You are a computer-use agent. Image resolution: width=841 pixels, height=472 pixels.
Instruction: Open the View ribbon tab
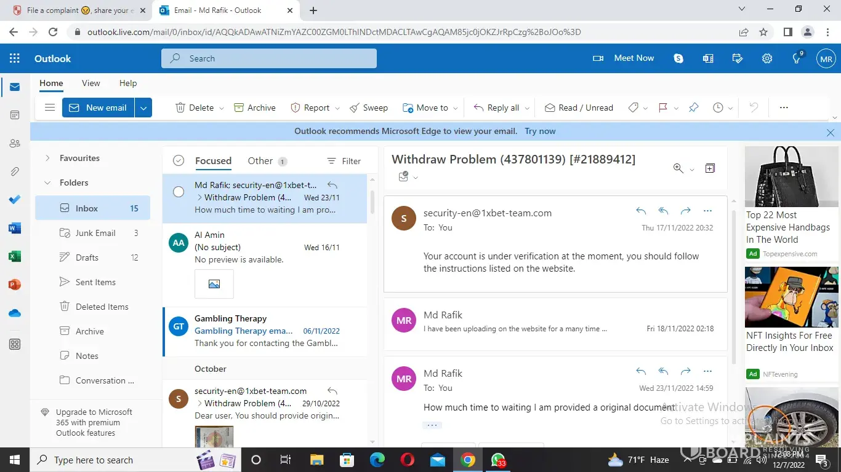[91, 83]
